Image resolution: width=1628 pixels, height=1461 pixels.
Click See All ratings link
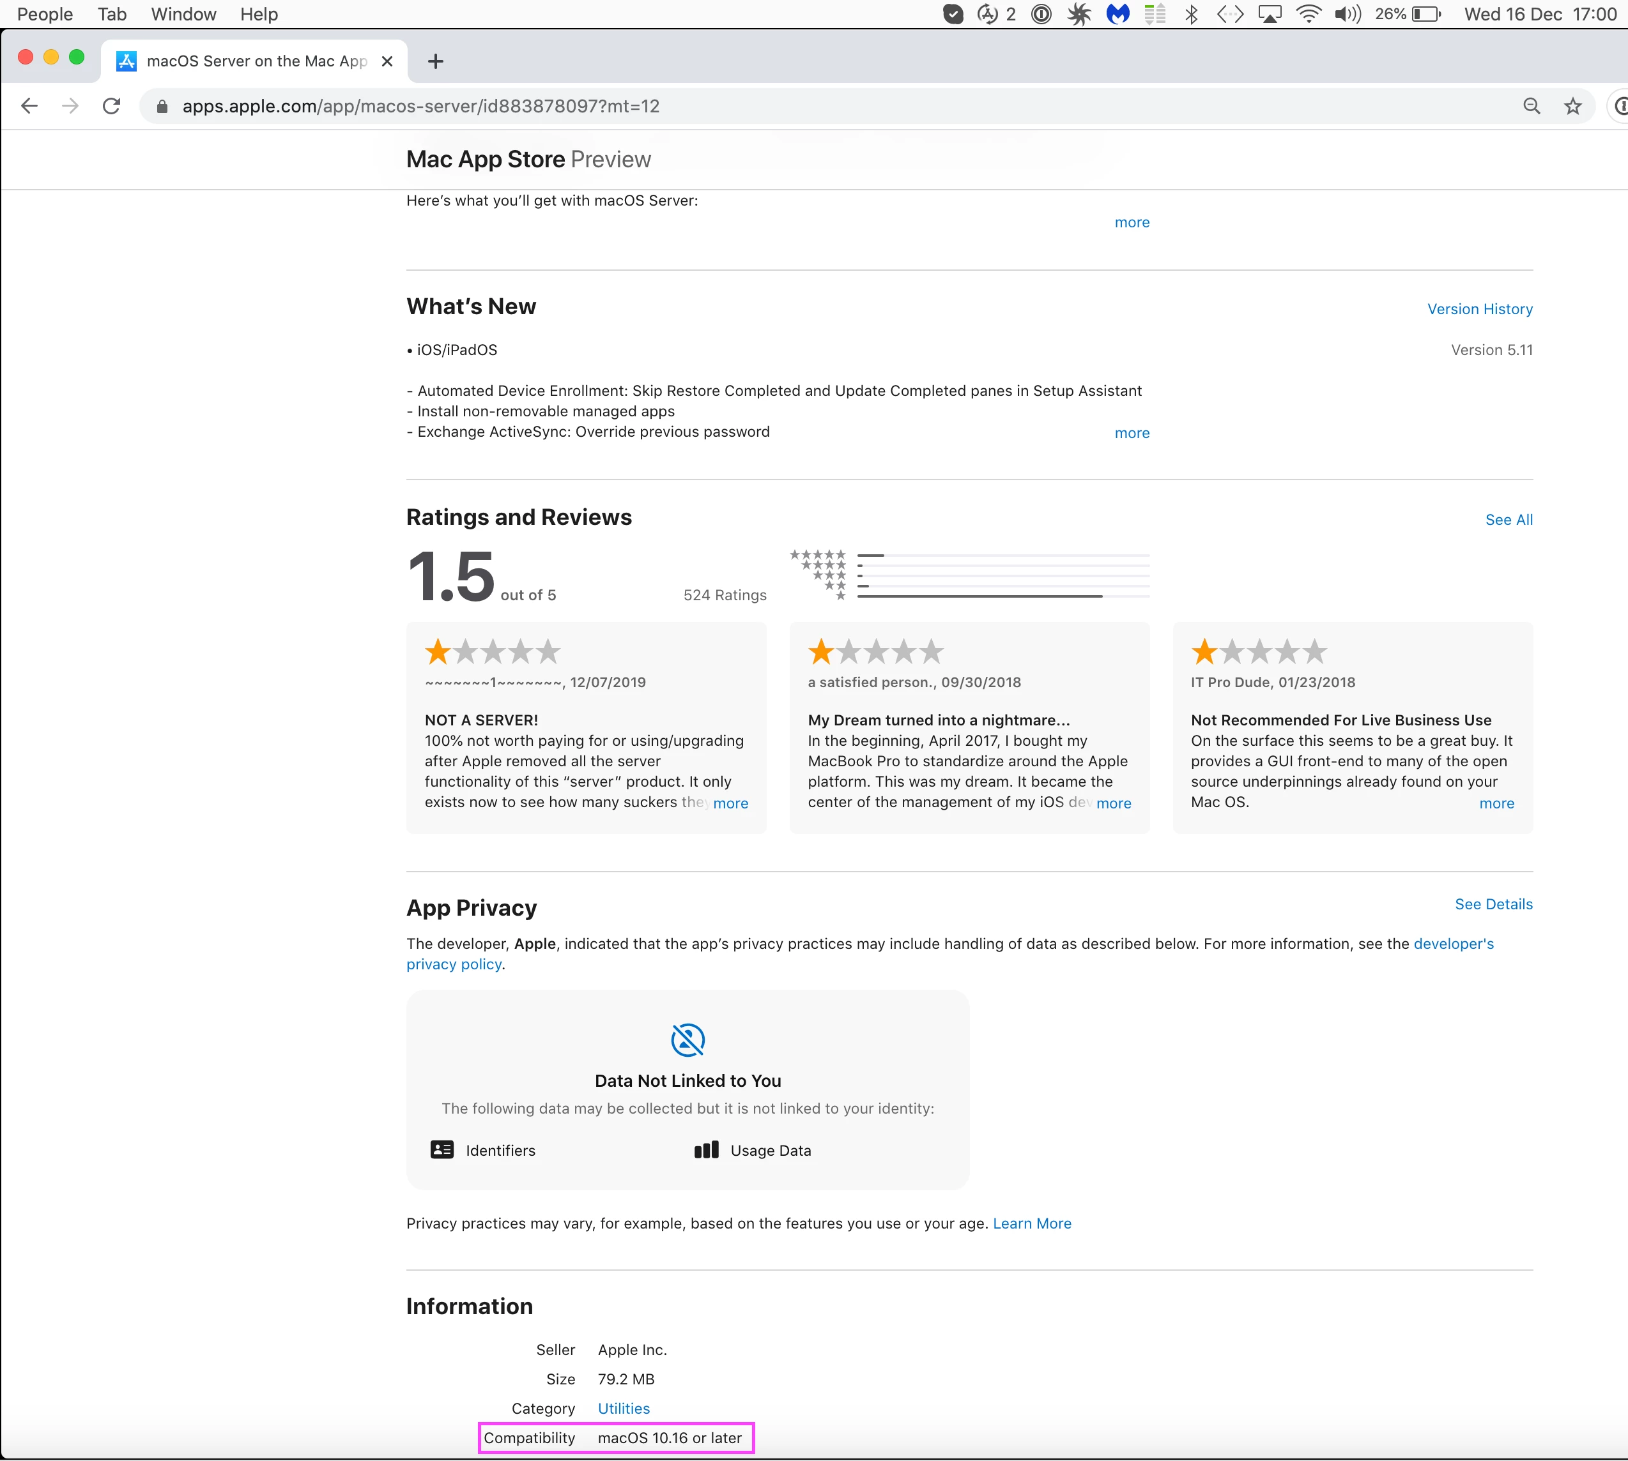(1509, 519)
